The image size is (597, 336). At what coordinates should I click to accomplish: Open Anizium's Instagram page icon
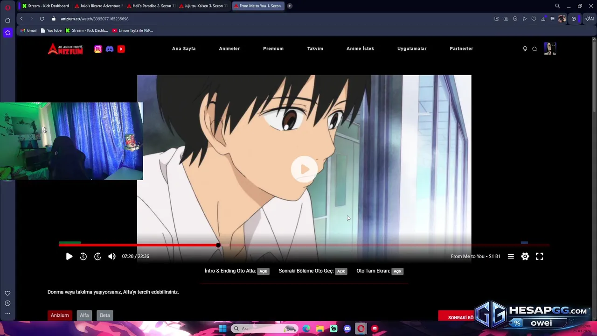coord(98,49)
